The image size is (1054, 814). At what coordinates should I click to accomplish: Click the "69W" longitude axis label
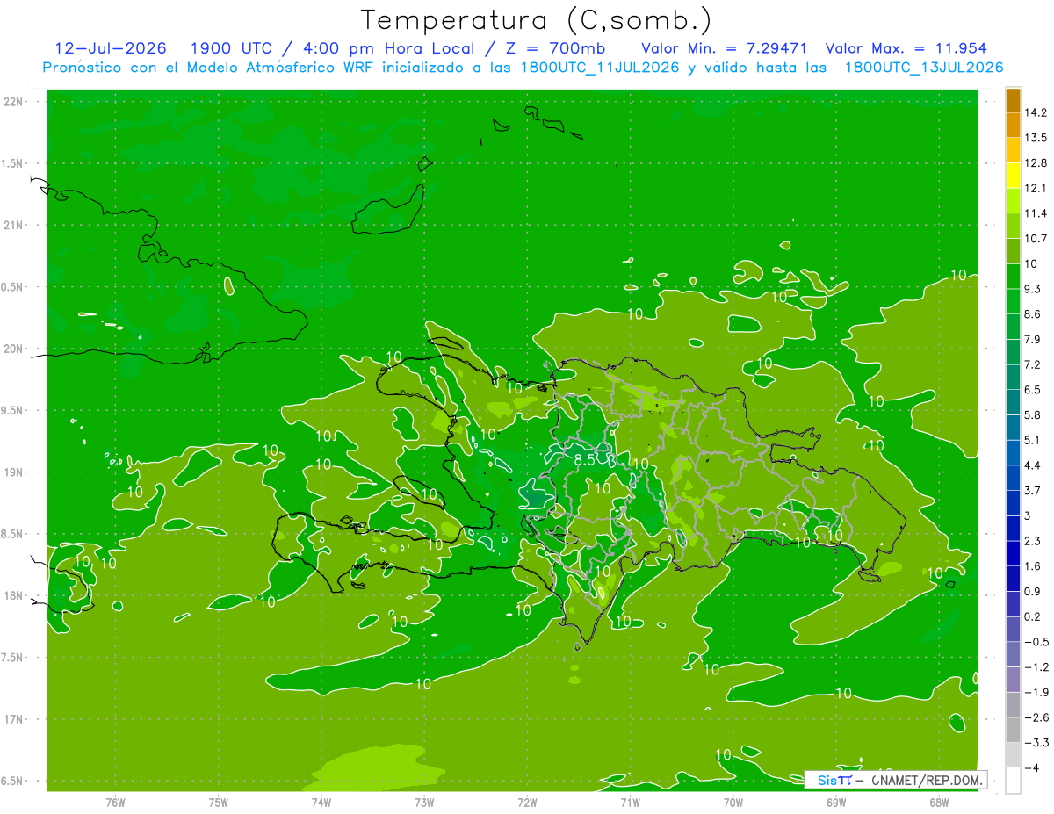coord(836,803)
